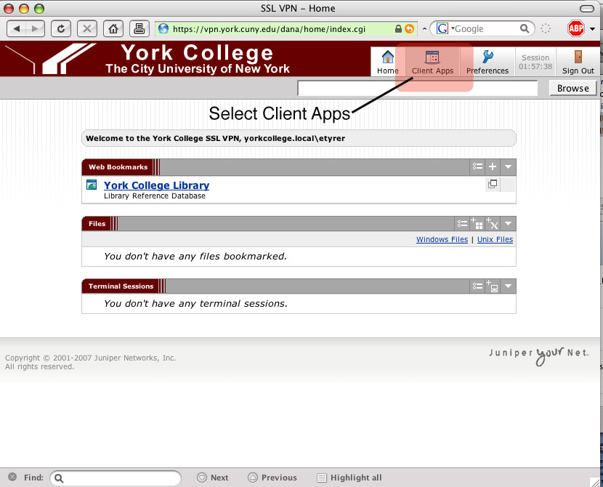Click the York College Library bookmark icon
Viewport: 603px width, 487px height.
point(92,185)
